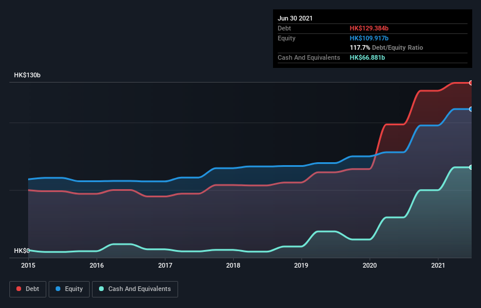Image resolution: width=481 pixels, height=308 pixels.
Task: Click the 2017 x-axis label
Action: tap(165, 265)
